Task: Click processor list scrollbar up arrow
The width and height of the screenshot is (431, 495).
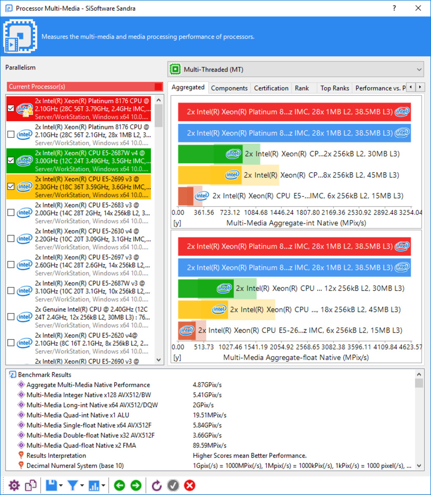Action: pyautogui.click(x=159, y=100)
